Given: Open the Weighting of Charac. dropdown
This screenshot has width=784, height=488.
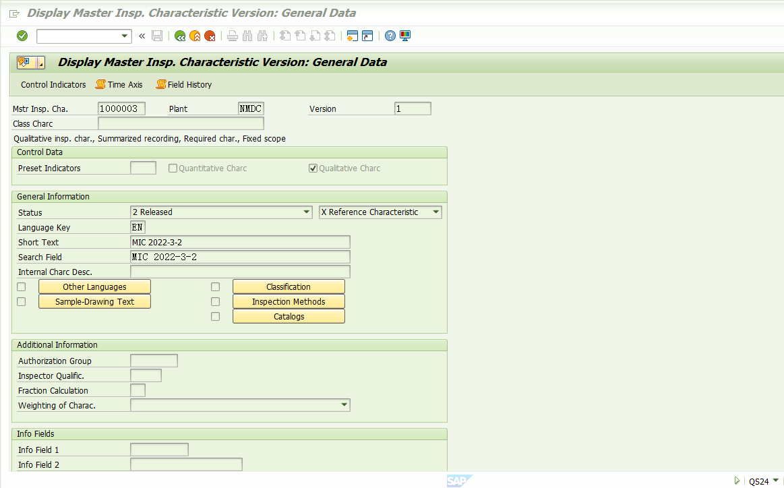Looking at the screenshot, I should (x=344, y=404).
